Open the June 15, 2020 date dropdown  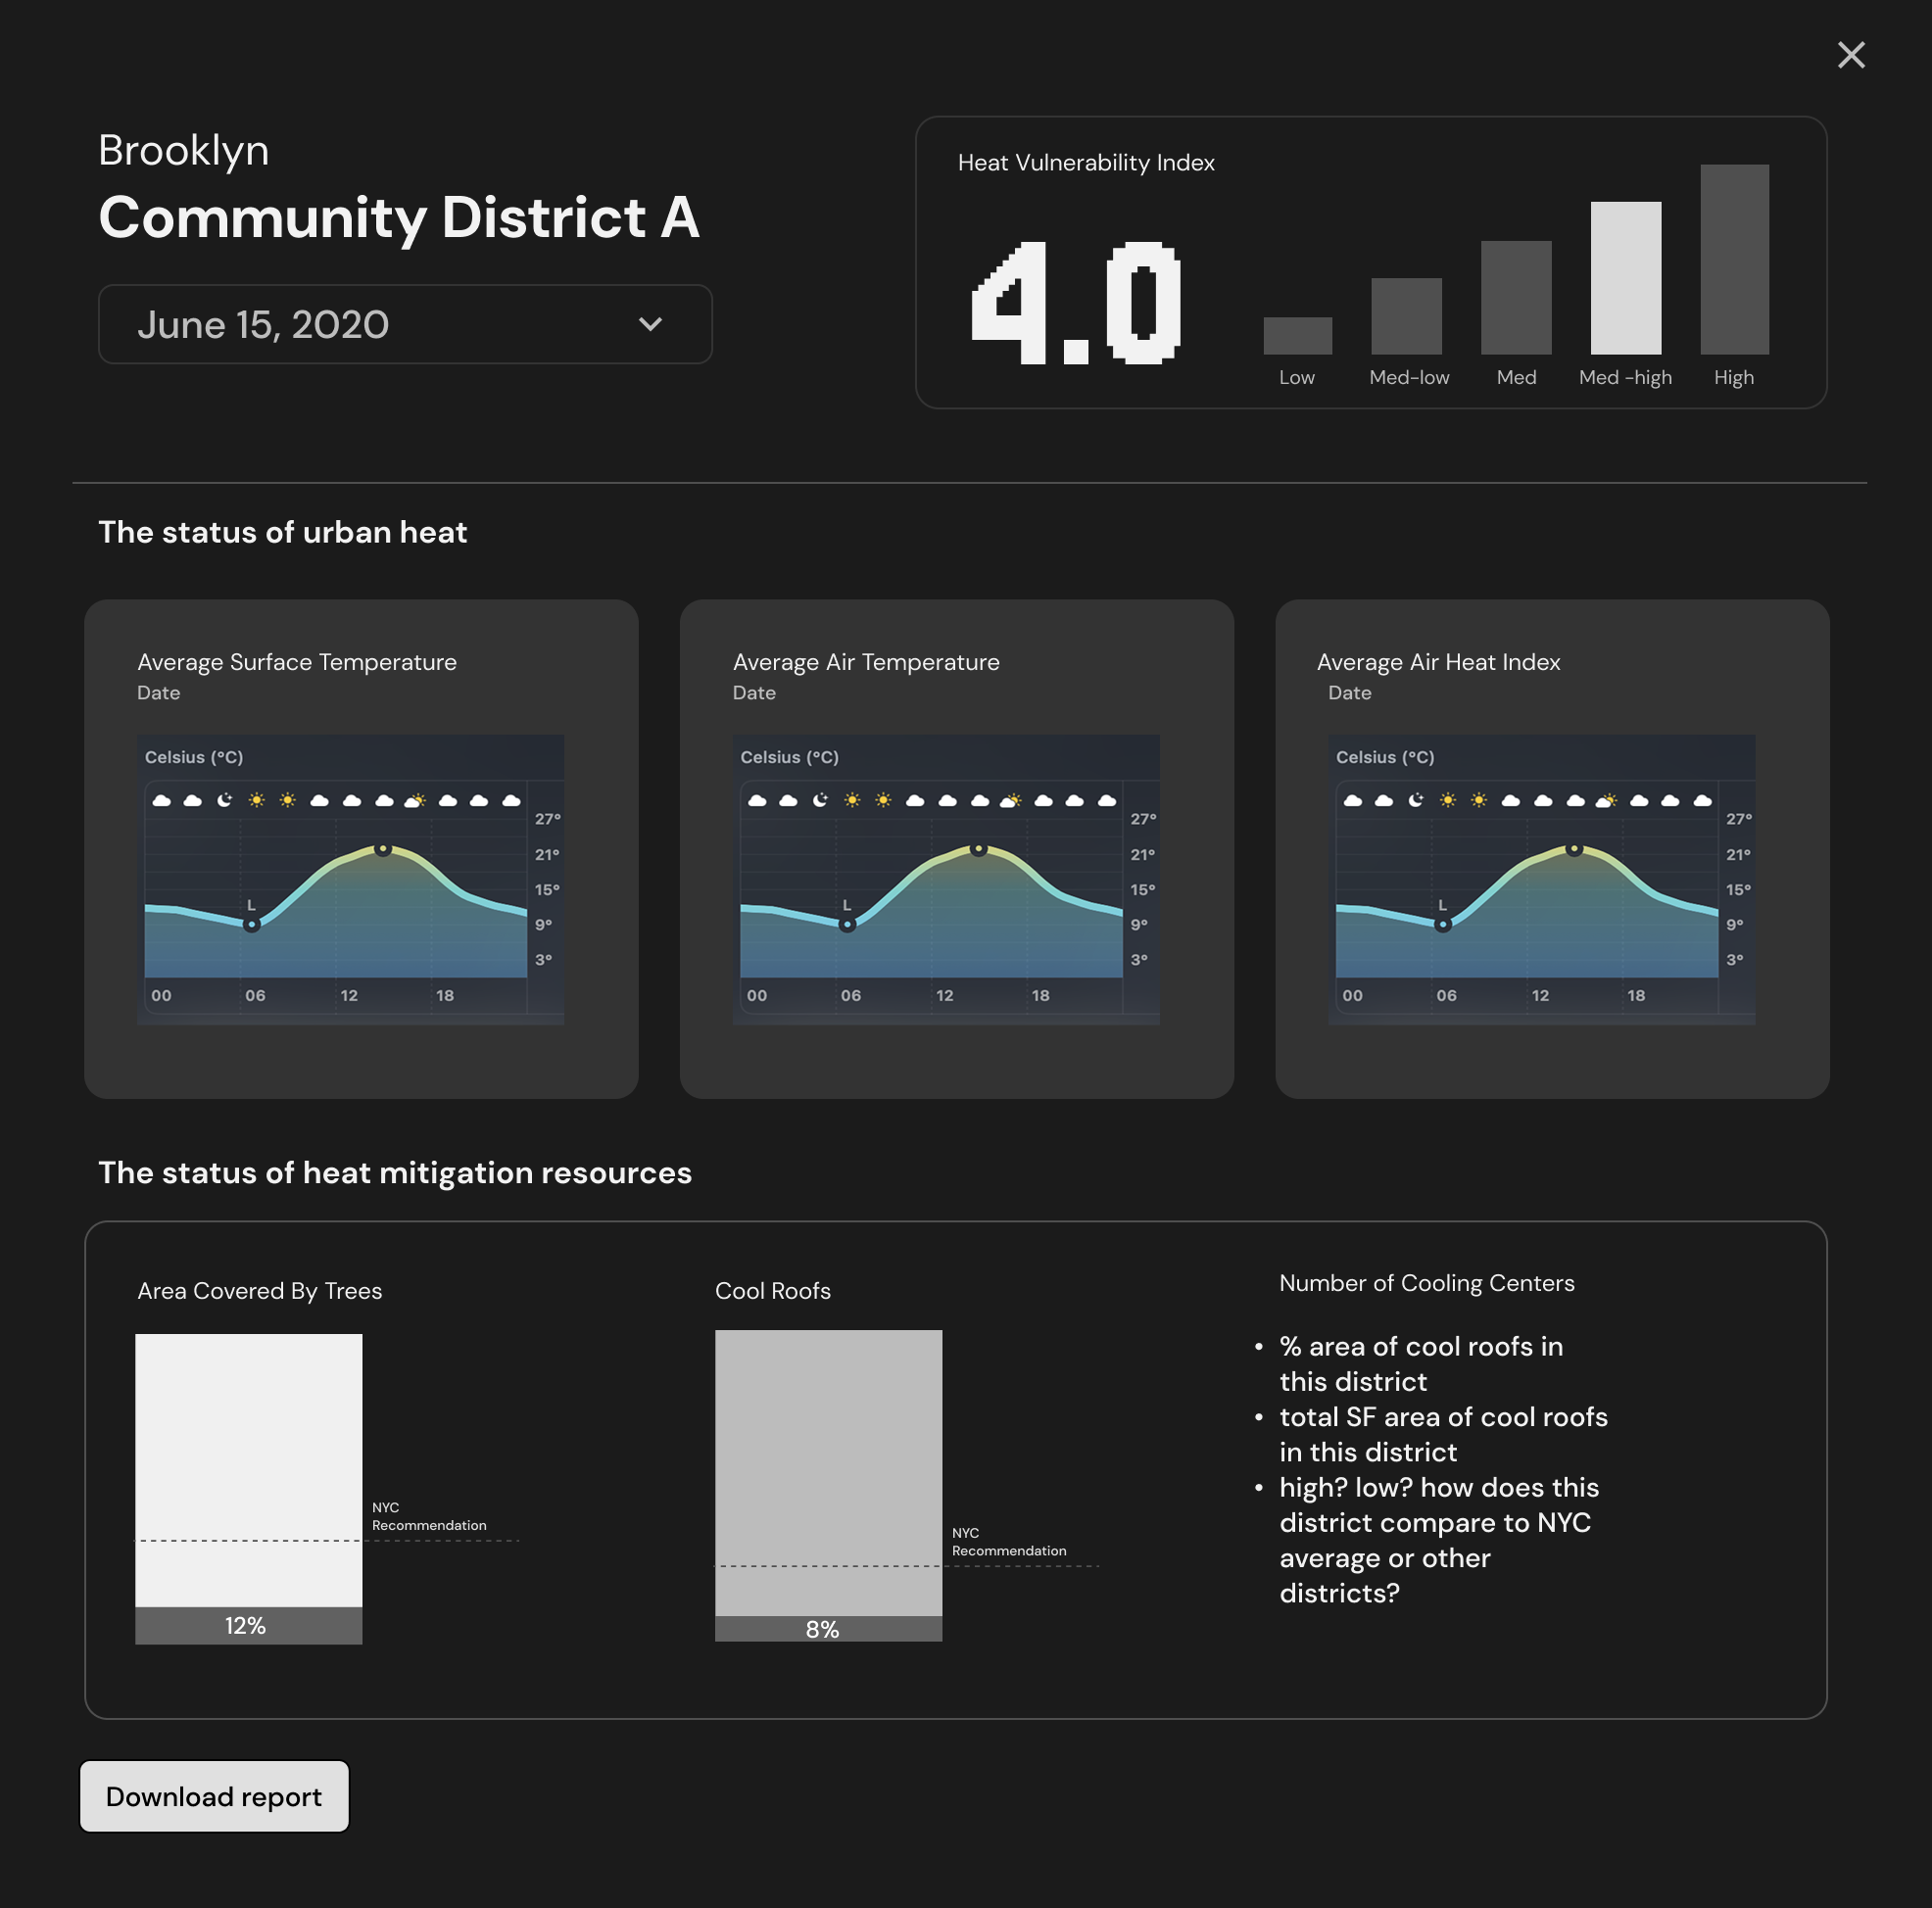point(405,324)
